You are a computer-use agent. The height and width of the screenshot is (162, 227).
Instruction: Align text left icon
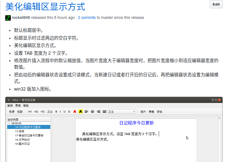coord(86,112)
